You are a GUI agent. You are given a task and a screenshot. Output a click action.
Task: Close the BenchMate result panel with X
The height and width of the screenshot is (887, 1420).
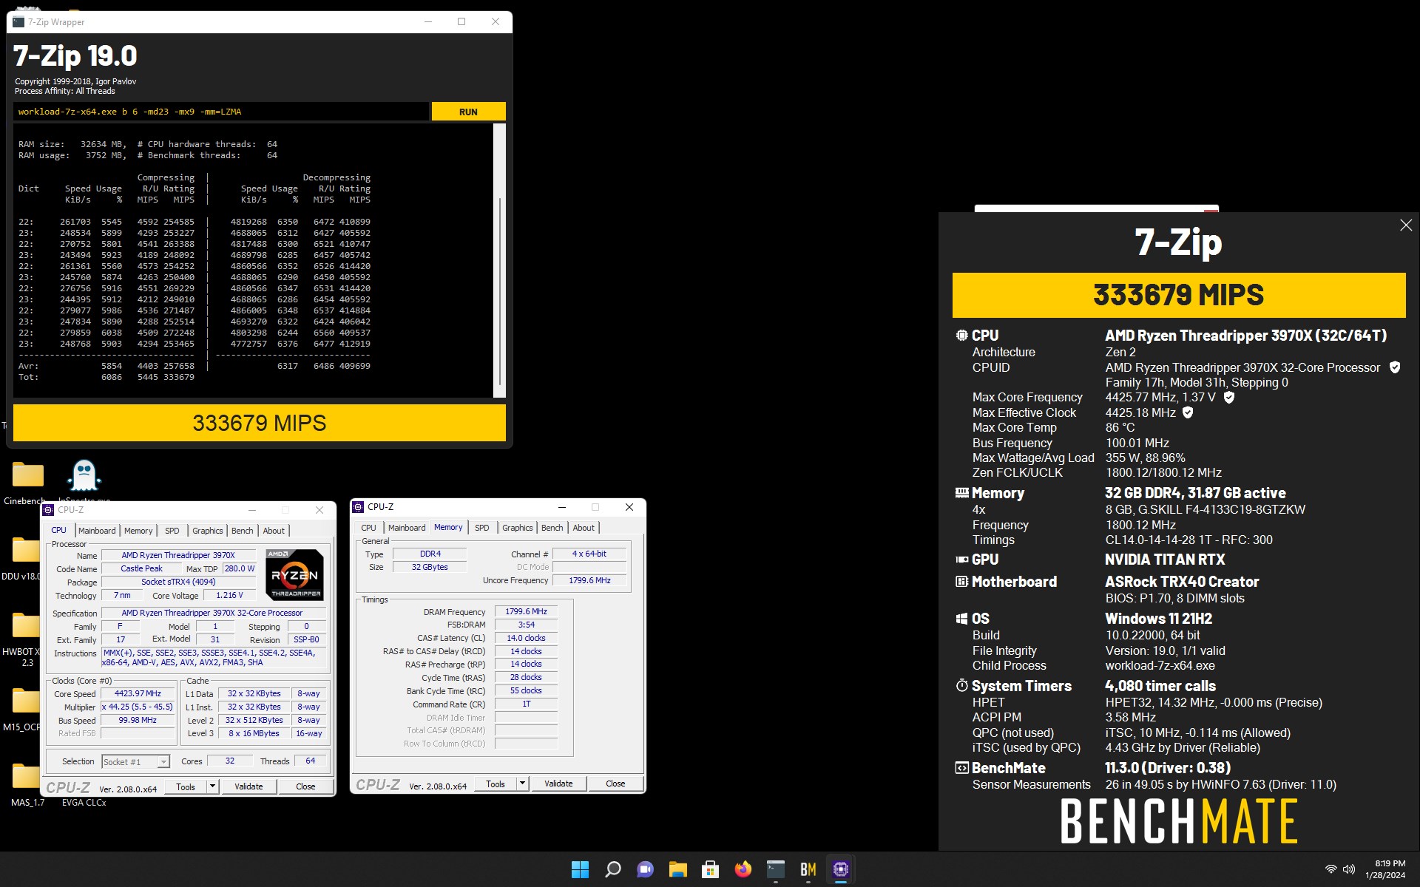pos(1406,225)
